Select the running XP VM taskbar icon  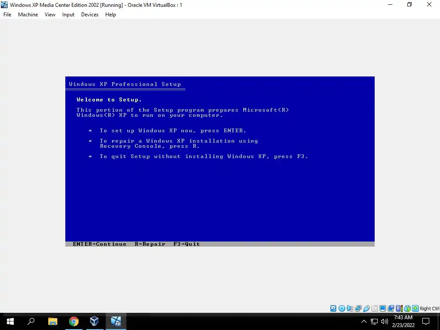[116, 321]
